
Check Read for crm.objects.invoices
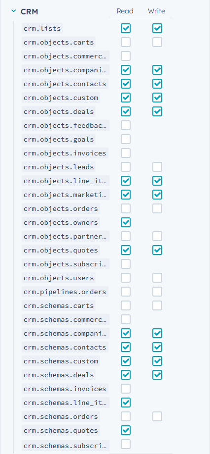tap(126, 153)
